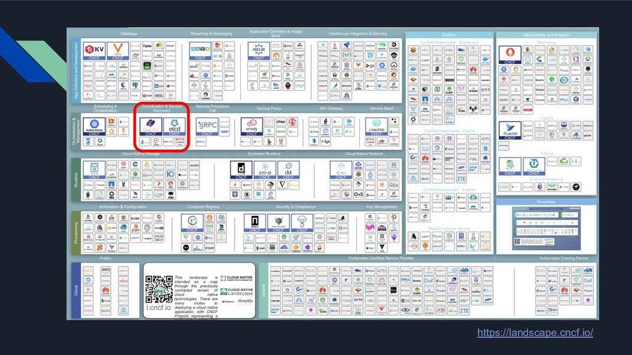Click the l.cncf.io QR code
The height and width of the screenshot is (355, 632).
coord(159,290)
